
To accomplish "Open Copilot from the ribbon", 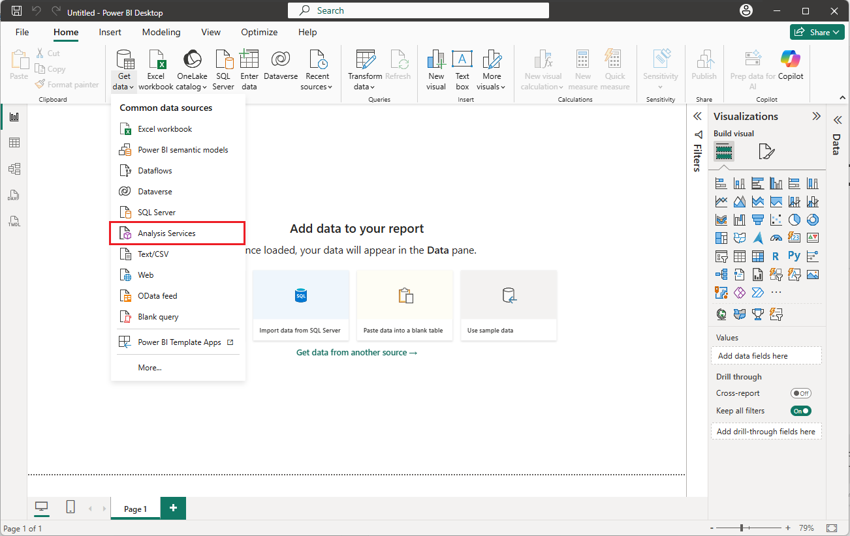I will pos(791,65).
